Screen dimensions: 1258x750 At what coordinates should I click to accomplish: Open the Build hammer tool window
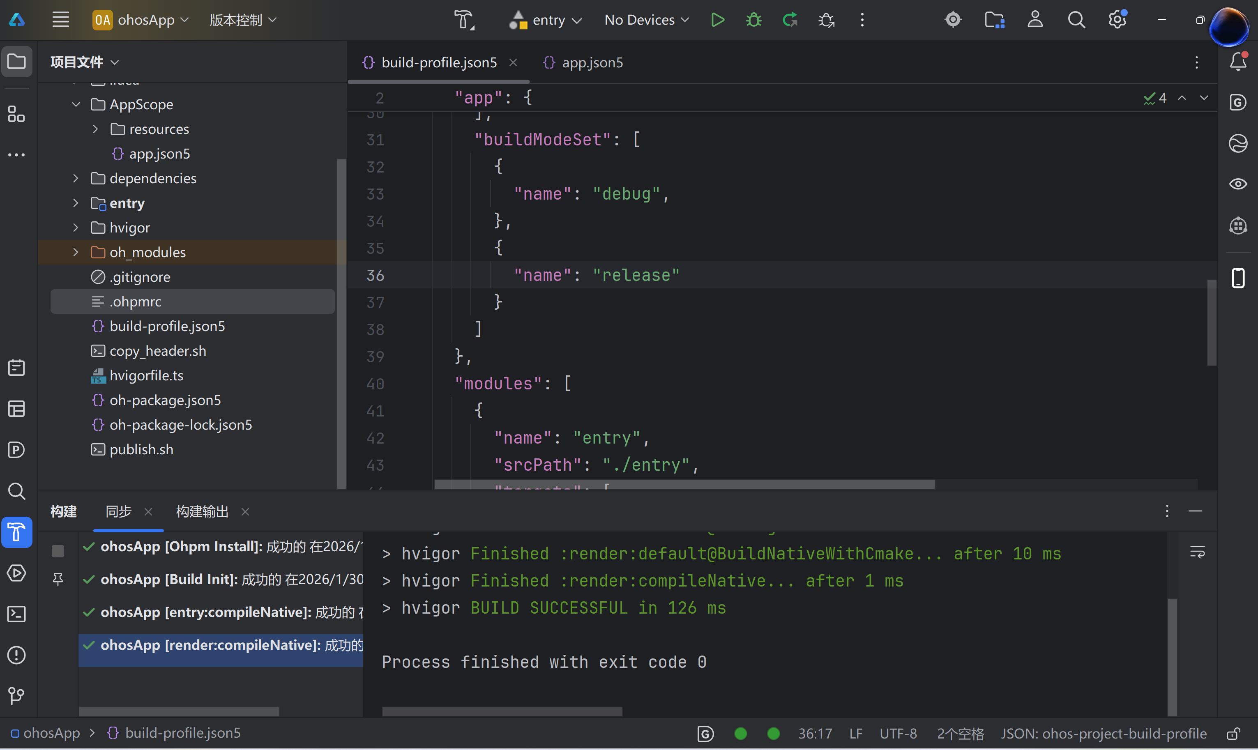coord(17,532)
